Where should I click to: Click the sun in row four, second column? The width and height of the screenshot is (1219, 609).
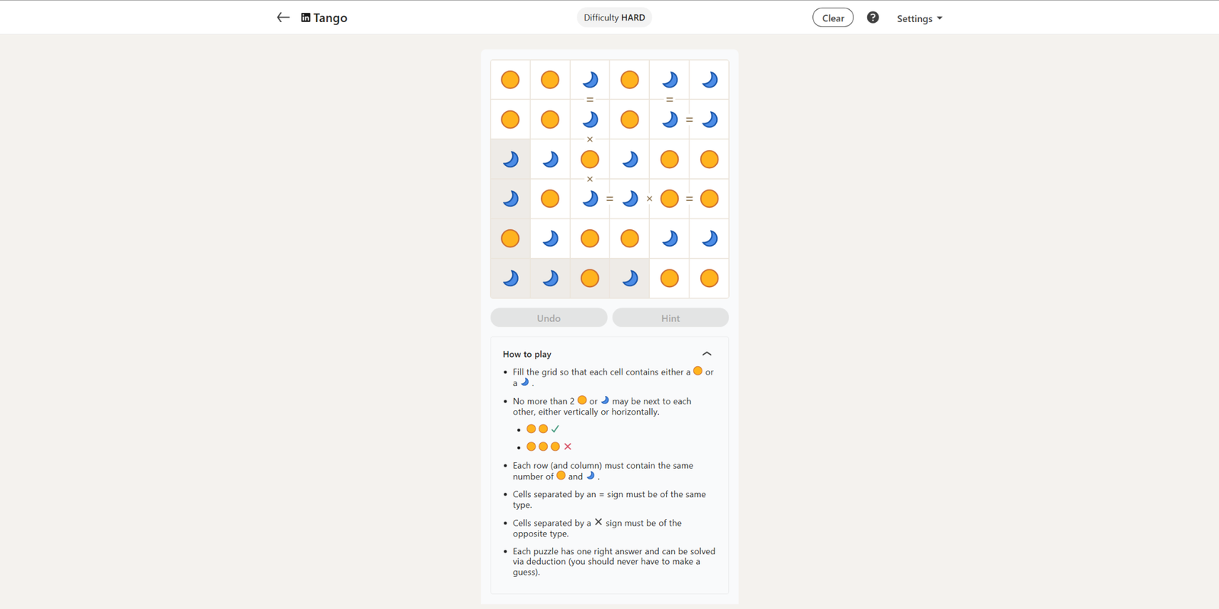pyautogui.click(x=550, y=199)
